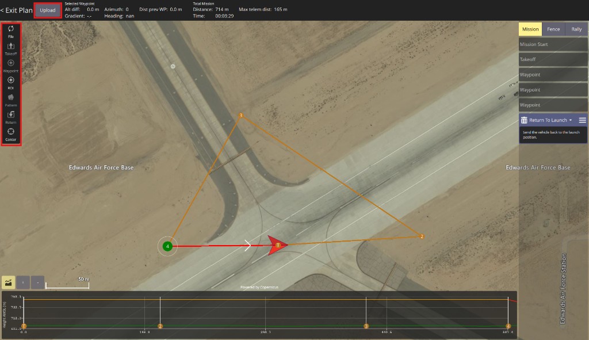
Task: Click marker 2 in the elevation profile
Action: (x=160, y=326)
